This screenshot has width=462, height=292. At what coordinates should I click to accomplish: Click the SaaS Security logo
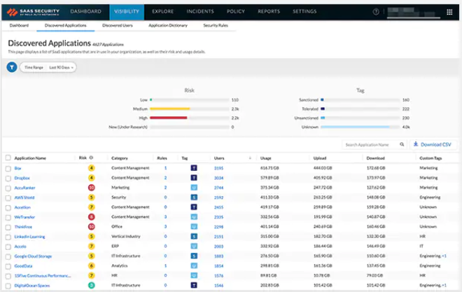pos(33,12)
